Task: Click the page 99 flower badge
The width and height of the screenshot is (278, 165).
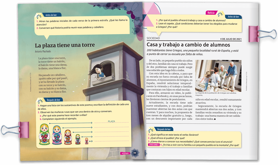Action: pyautogui.click(x=135, y=153)
